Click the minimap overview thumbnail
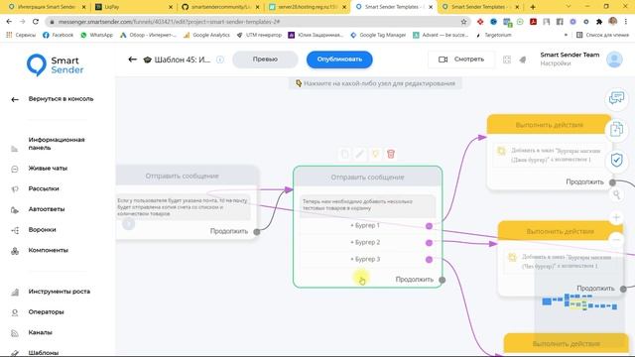 [579, 302]
